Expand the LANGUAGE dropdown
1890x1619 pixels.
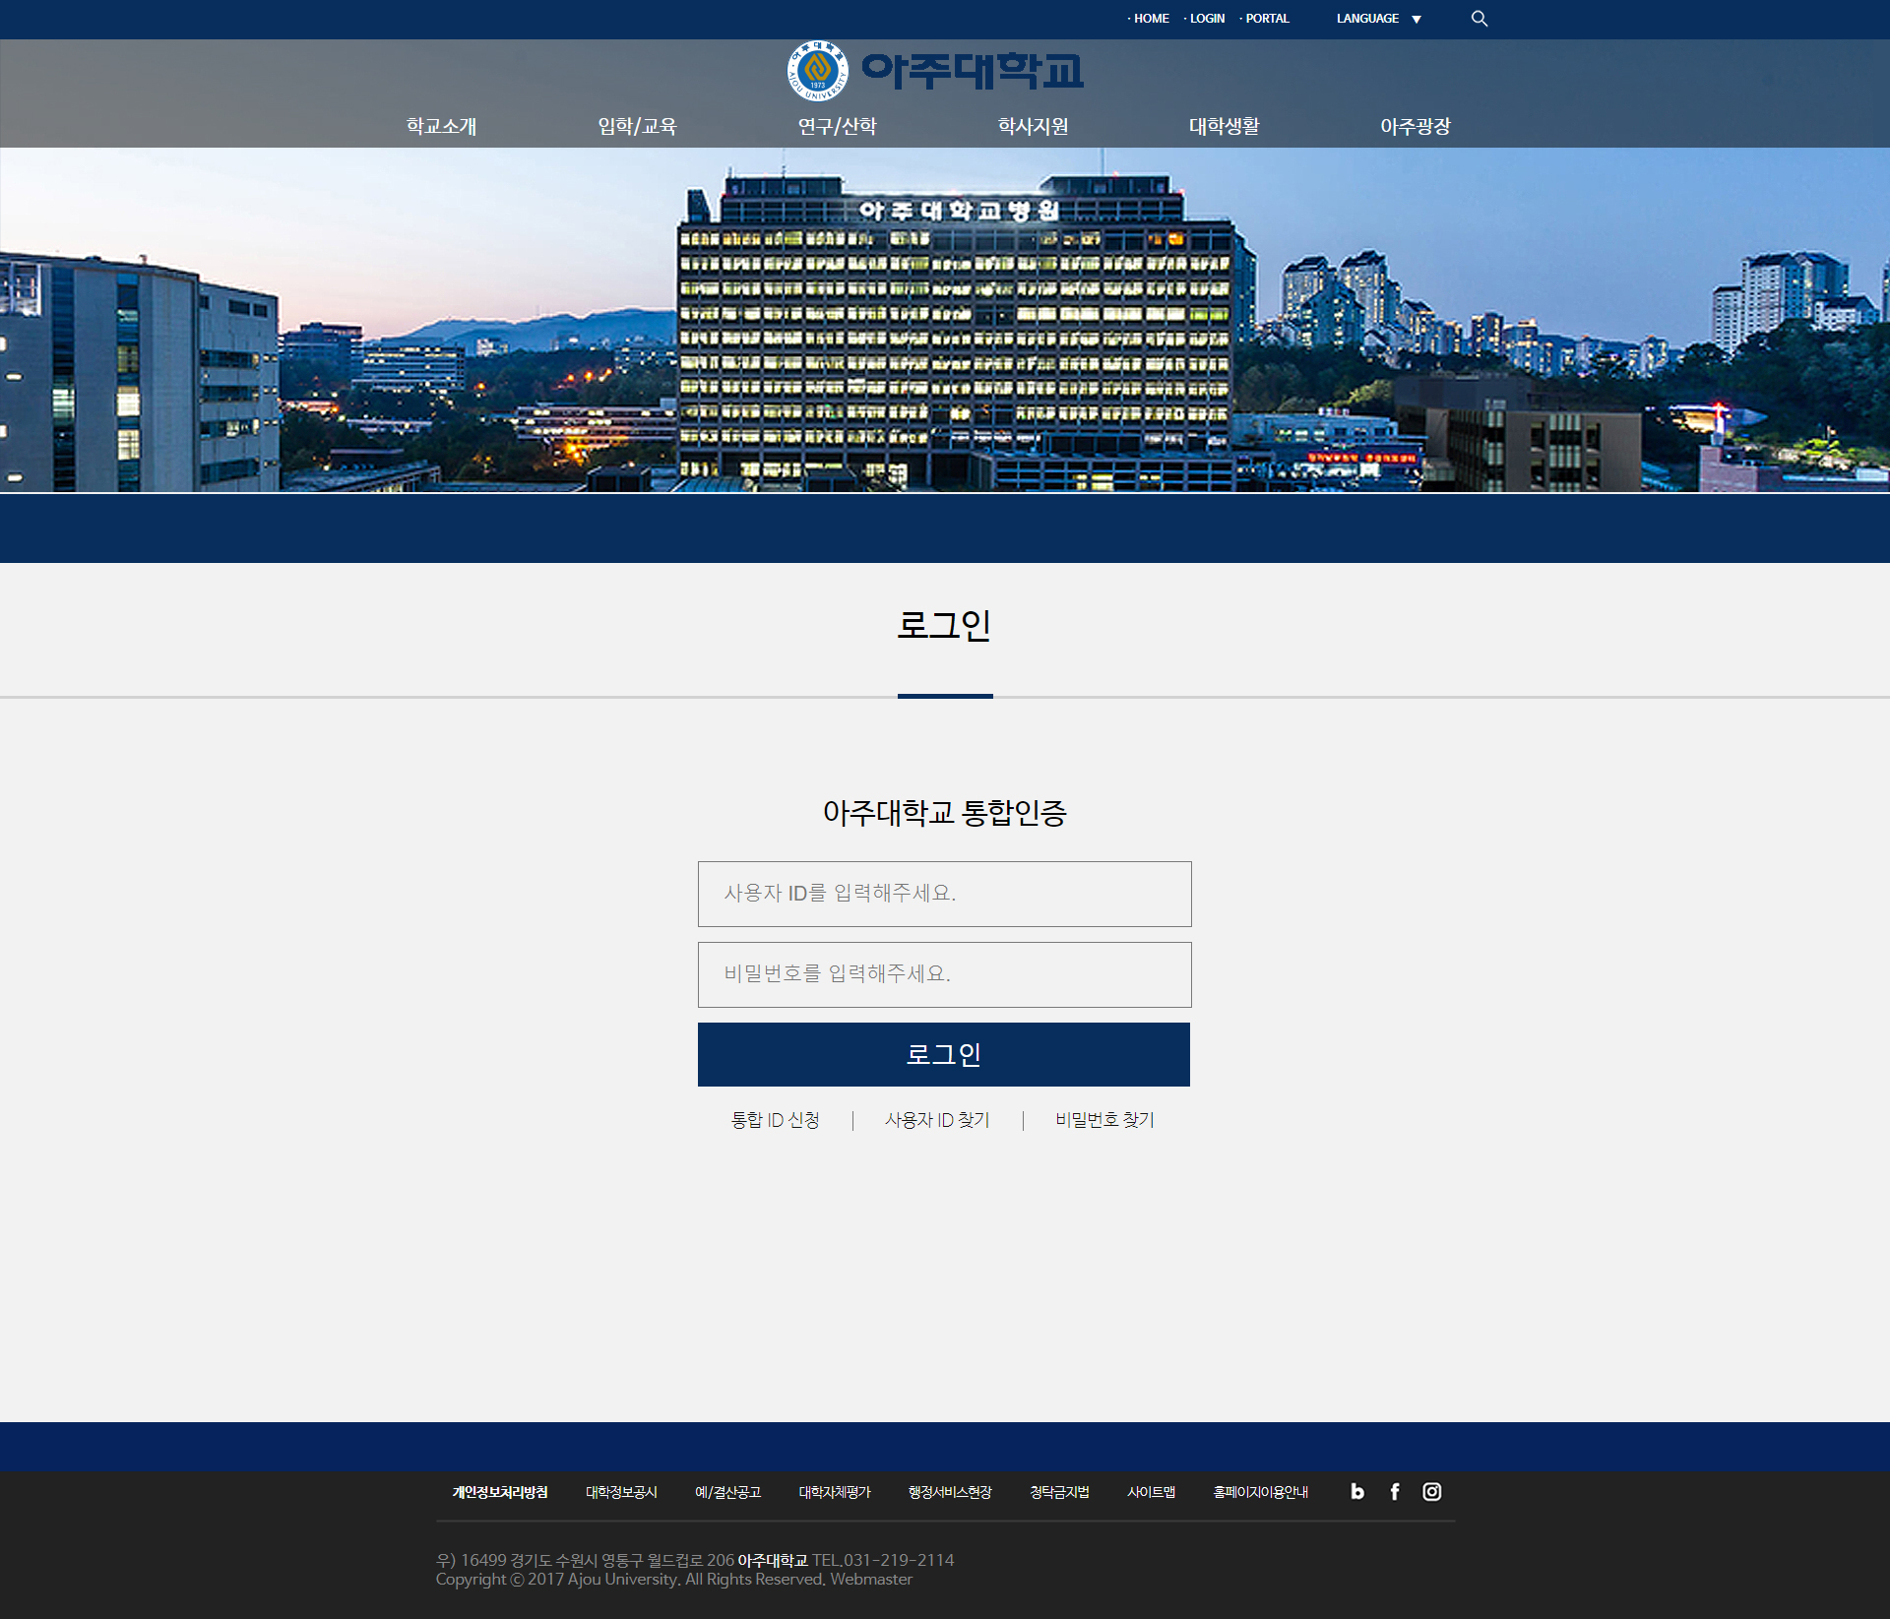(1378, 19)
